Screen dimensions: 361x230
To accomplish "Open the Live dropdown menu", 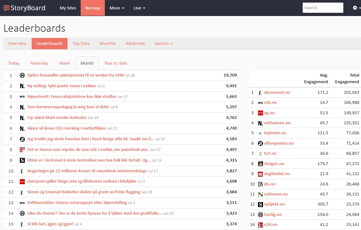I will coord(139,8).
